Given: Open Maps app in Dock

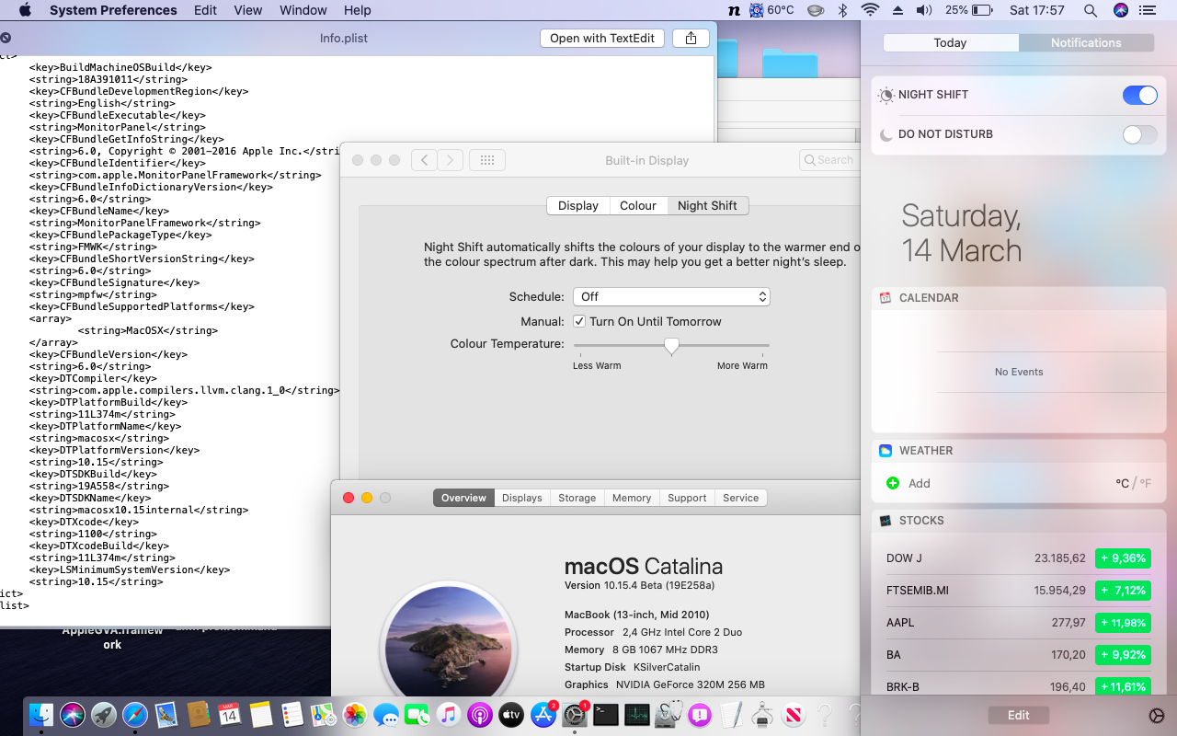Looking at the screenshot, I should (324, 715).
